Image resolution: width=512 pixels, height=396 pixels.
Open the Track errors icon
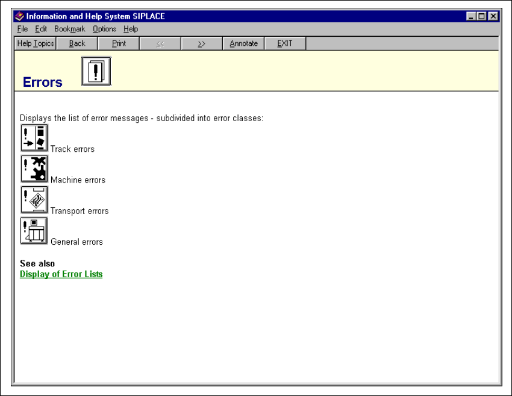point(34,137)
